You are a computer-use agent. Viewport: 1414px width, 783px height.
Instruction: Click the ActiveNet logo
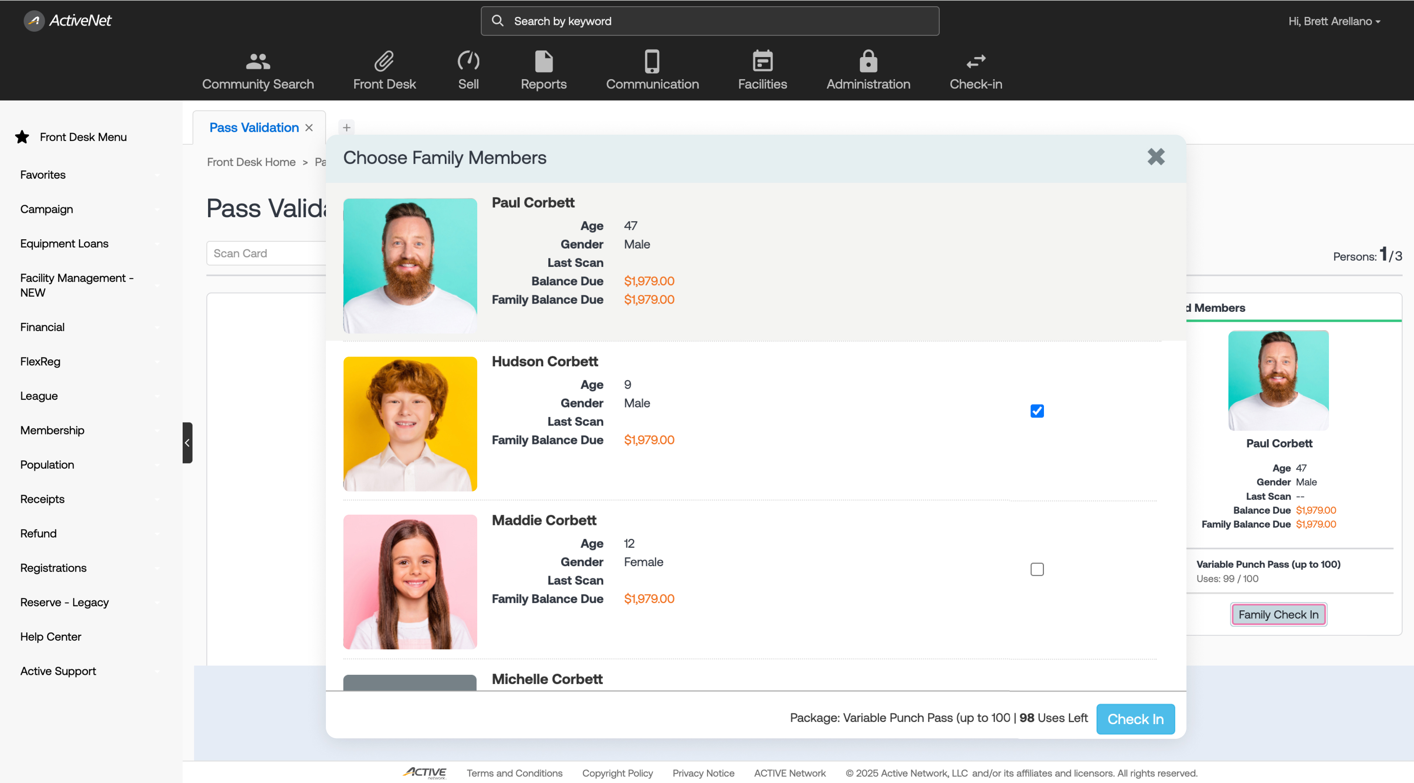point(67,21)
